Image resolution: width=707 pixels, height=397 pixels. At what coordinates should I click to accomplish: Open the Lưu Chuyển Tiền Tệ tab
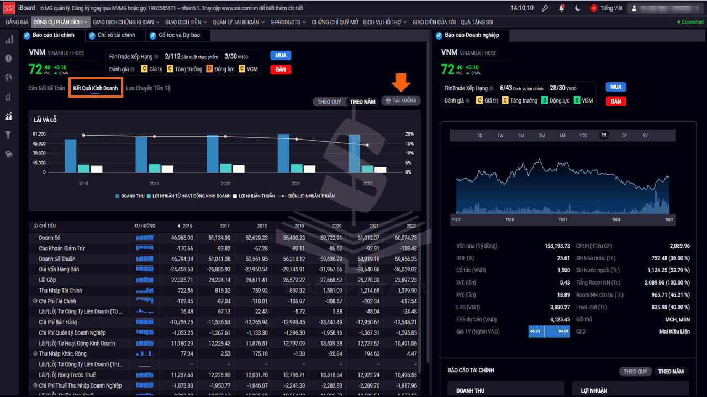[148, 88]
